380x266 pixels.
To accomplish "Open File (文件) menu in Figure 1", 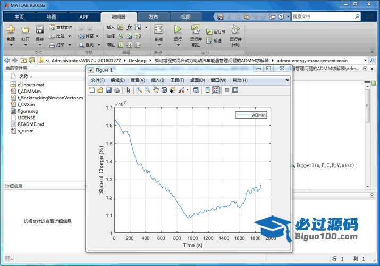I will coord(98,80).
